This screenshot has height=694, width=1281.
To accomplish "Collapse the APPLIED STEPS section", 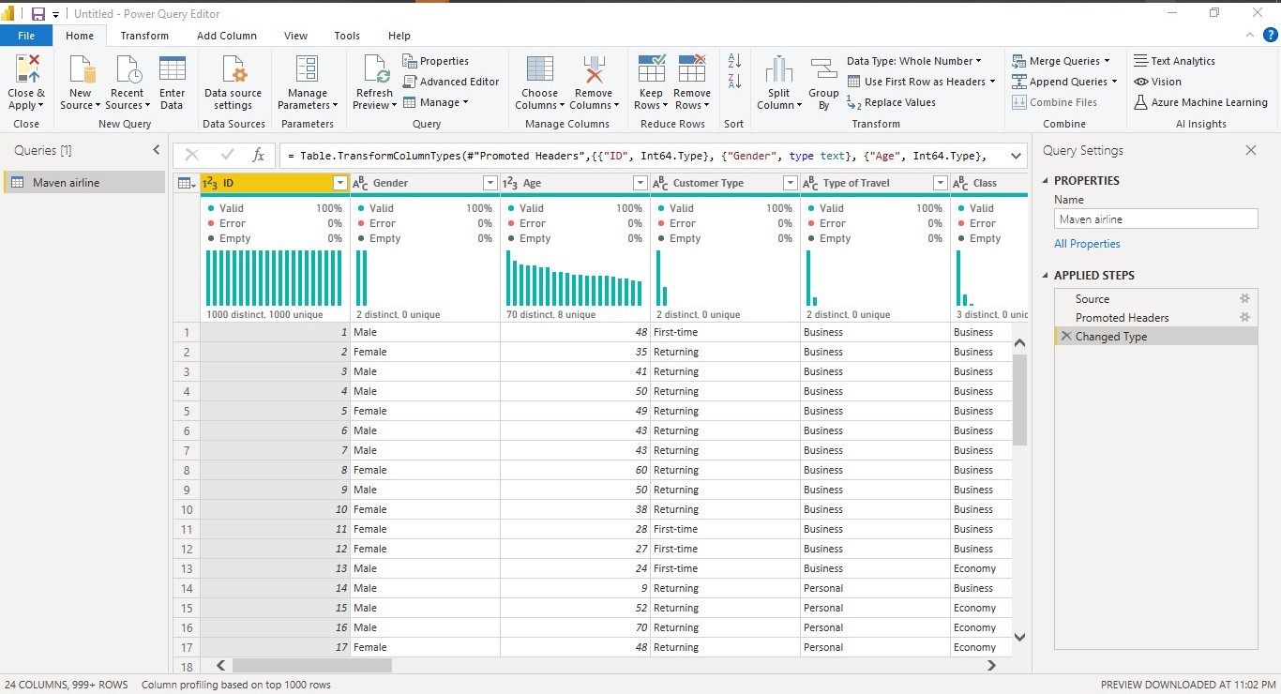I will (x=1047, y=275).
